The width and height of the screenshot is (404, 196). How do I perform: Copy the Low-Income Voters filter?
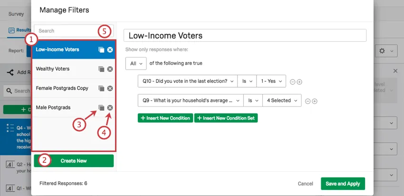point(101,50)
